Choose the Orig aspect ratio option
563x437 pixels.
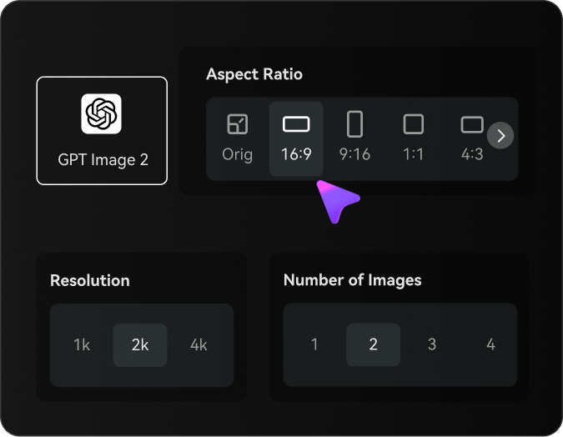coord(238,138)
